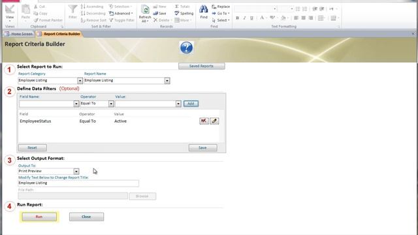Open the View button in the ribbon
The height and width of the screenshot is (235, 418).
(x=10, y=13)
